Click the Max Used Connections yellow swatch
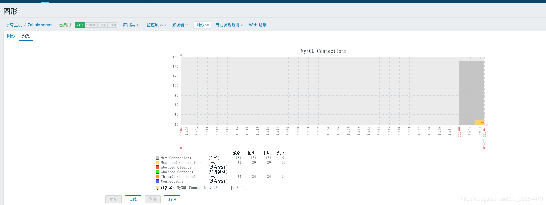 coord(157,163)
